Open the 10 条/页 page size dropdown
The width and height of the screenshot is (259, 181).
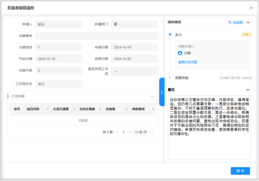143,132
